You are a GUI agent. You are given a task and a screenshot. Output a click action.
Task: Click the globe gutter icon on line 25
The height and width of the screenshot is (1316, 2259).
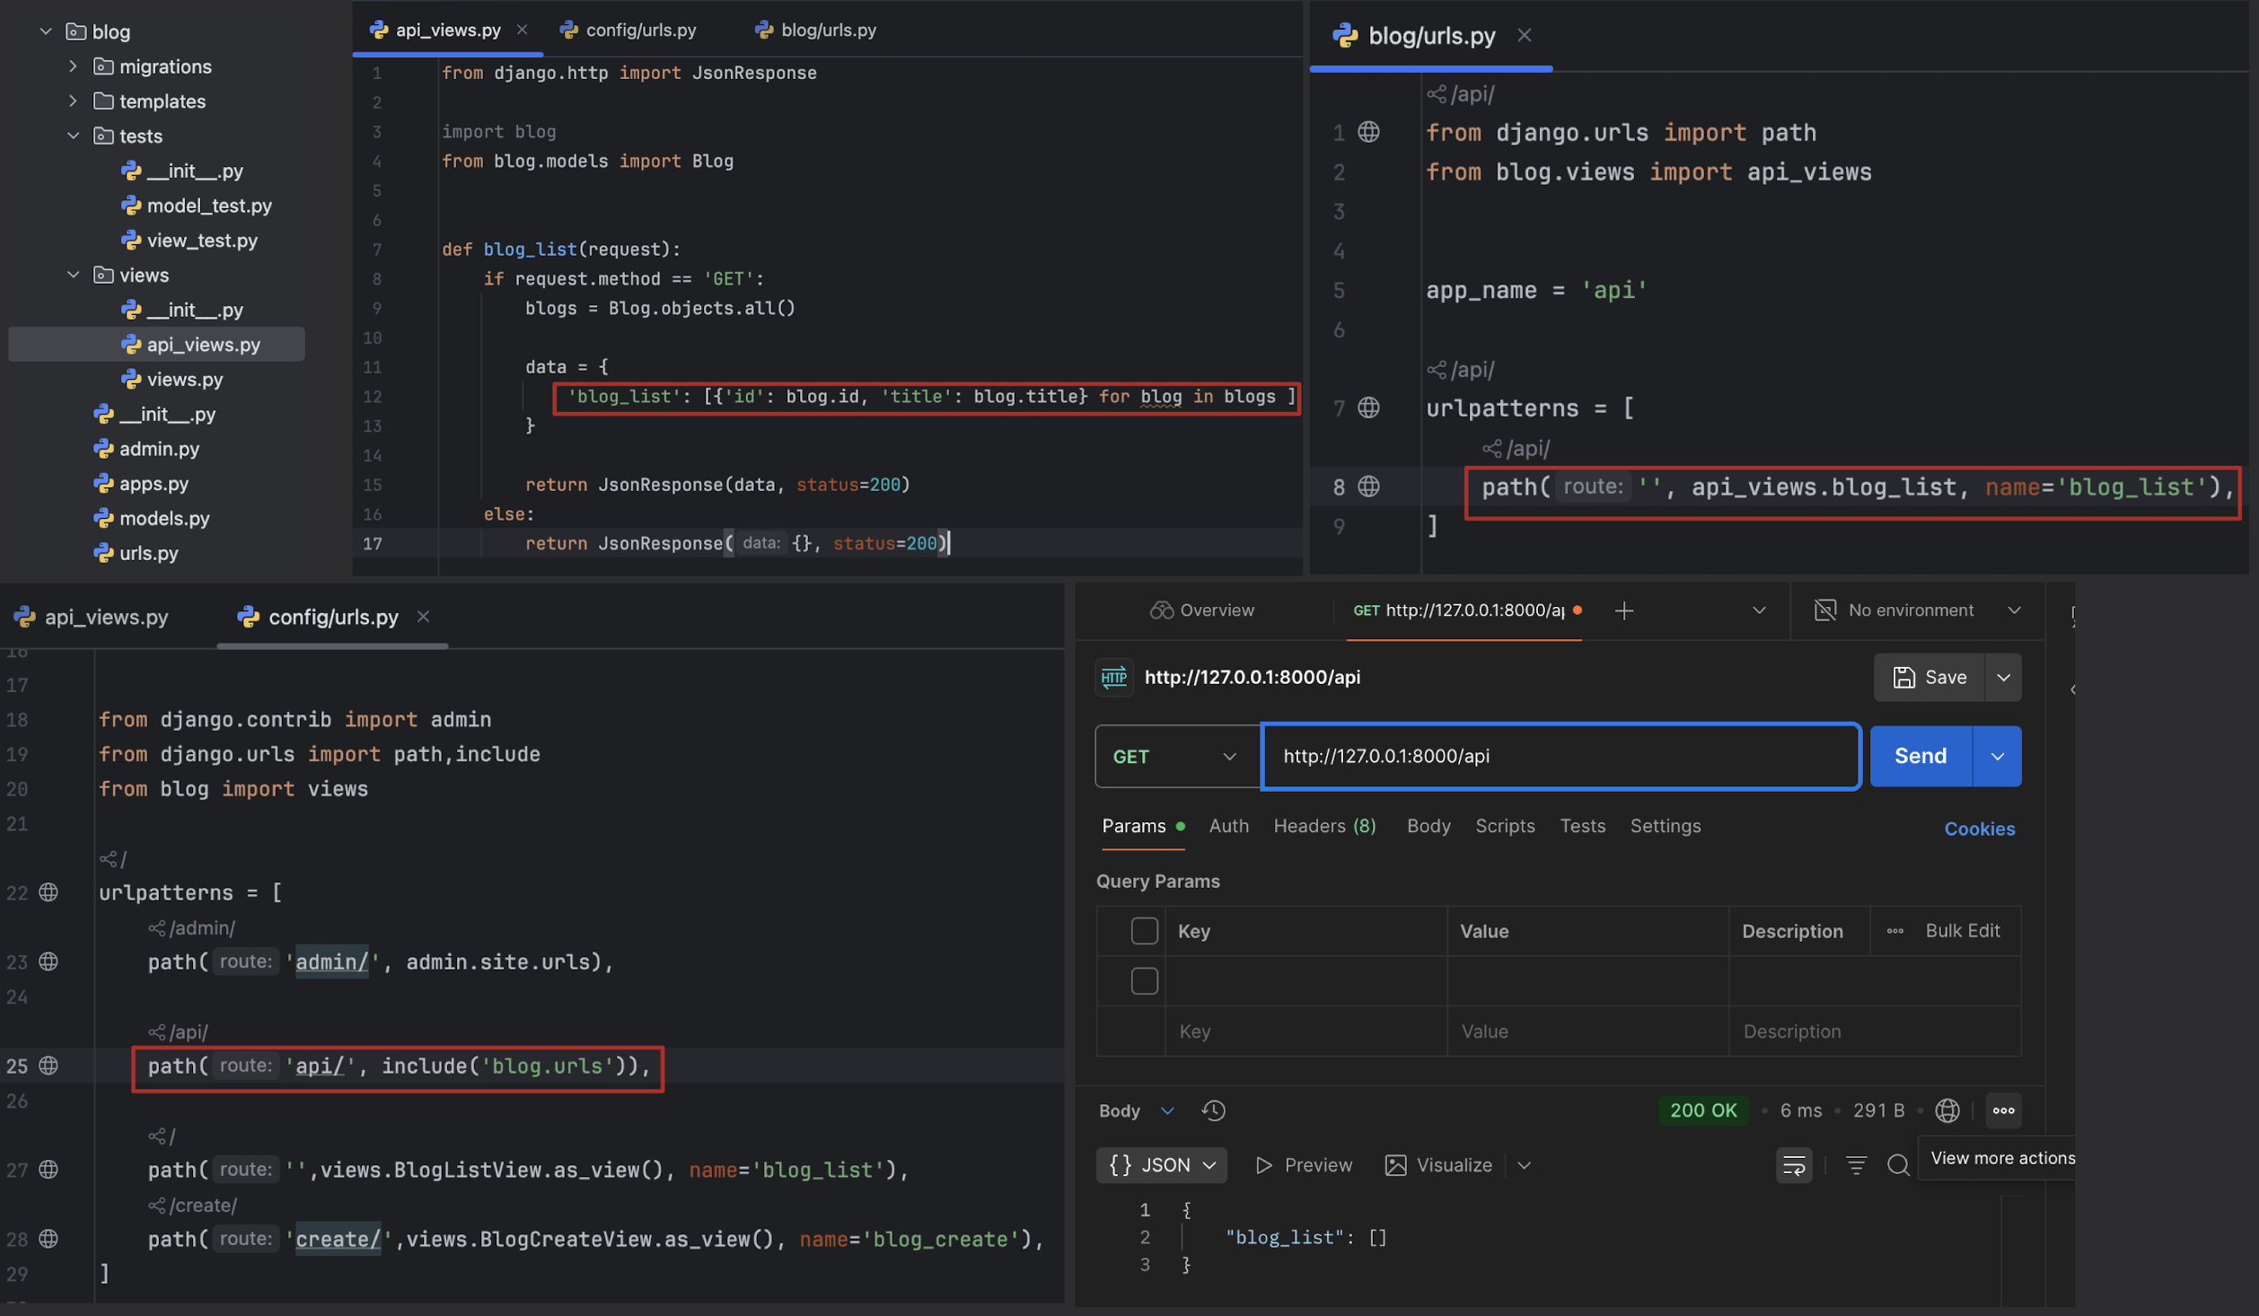coord(48,1066)
